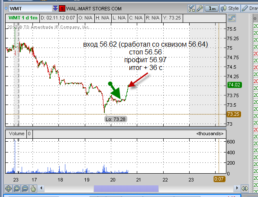The height and width of the screenshot is (197, 258).
Task: Click the horizontal chart scrollbar thumb
Action: 126,189
